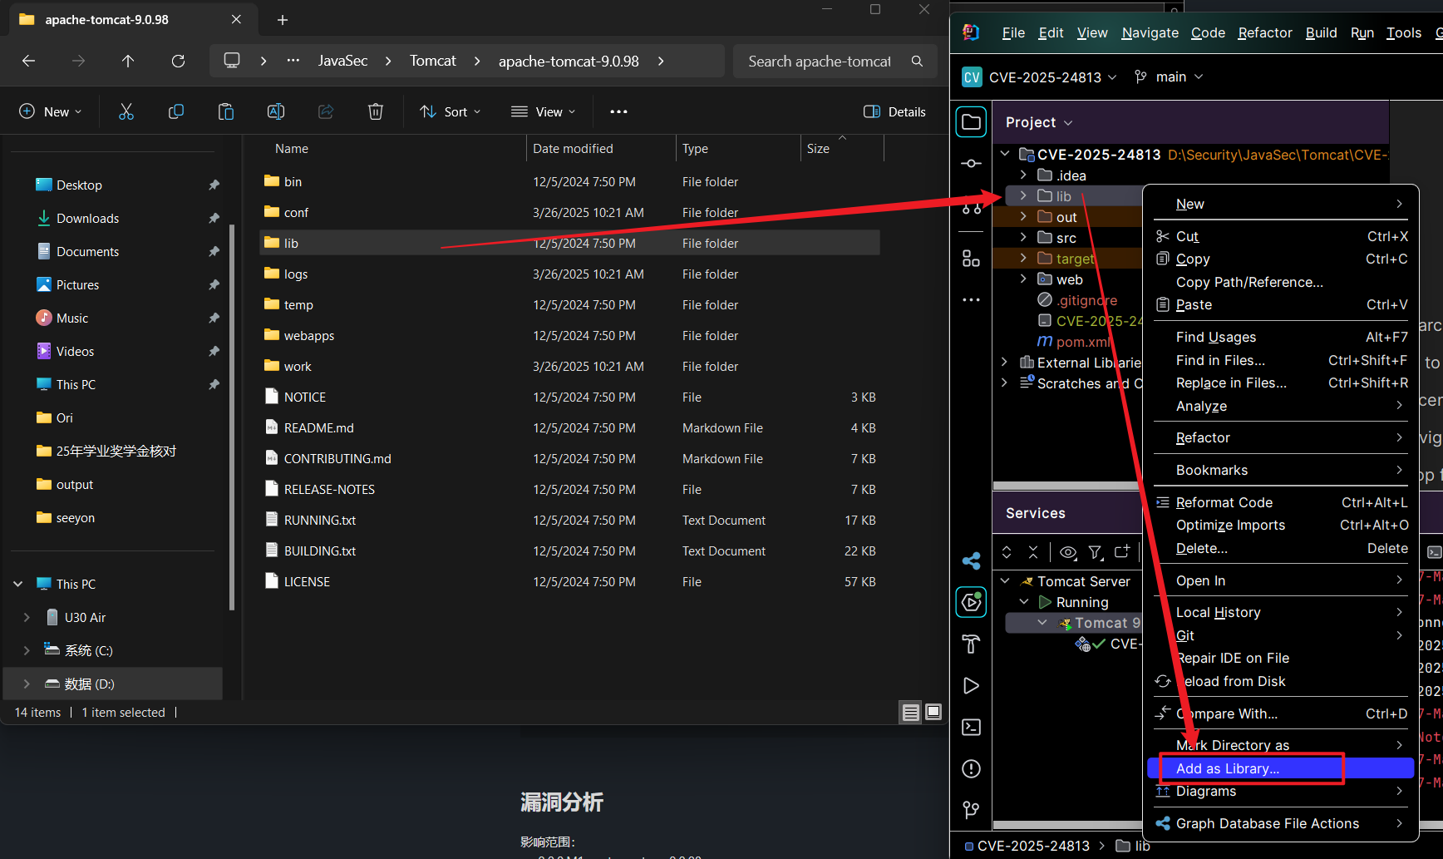The width and height of the screenshot is (1443, 859).
Task: Select Copy Path/Reference in context menu
Action: coord(1249,282)
